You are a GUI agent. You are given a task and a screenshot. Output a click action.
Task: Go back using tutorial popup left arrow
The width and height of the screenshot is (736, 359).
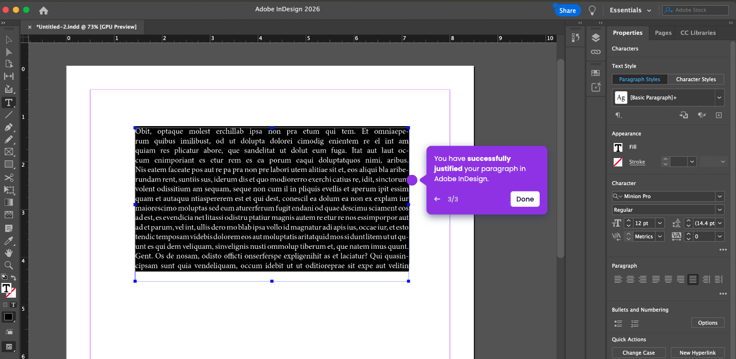[x=437, y=199]
